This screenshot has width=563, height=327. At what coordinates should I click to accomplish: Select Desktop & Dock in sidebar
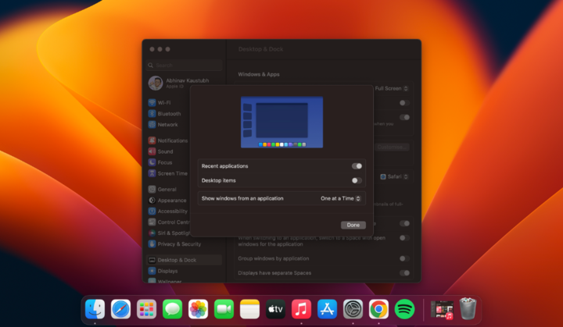[x=184, y=260]
